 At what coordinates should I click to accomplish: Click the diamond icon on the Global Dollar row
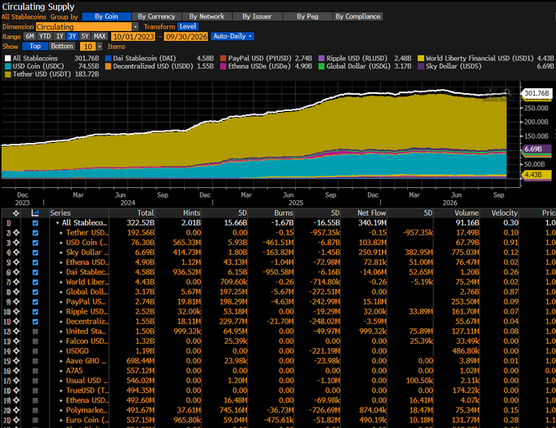(16, 292)
